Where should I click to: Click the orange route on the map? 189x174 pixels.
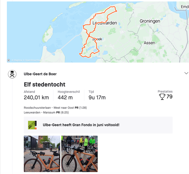point(98,49)
